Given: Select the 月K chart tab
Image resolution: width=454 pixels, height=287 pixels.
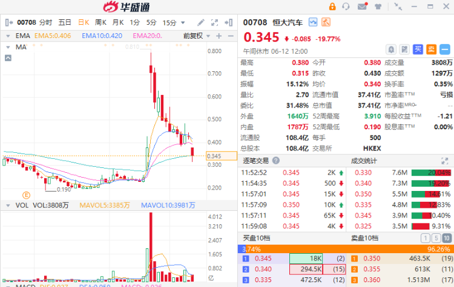Looking at the screenshot, I should click(118, 22).
